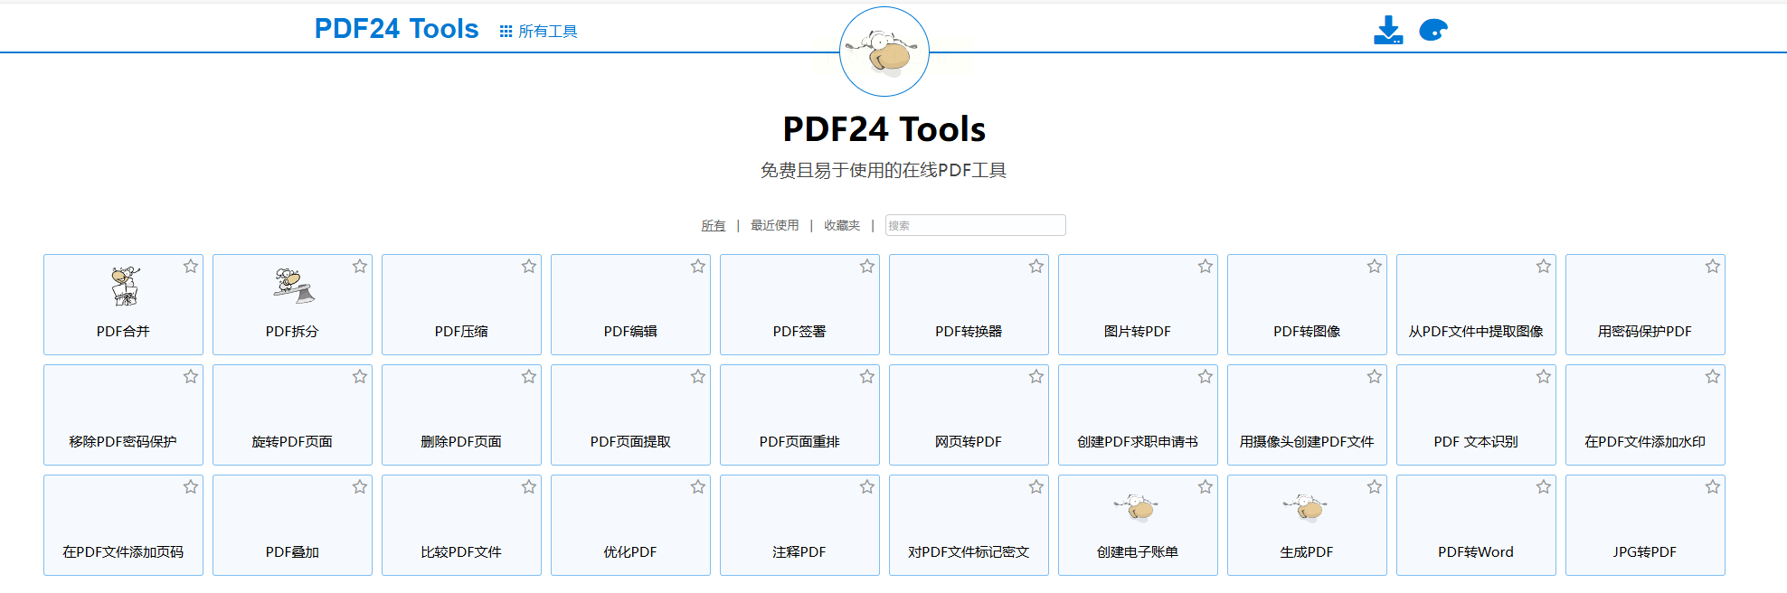The image size is (1787, 593).
Task: Open the PDF压缩 tool
Action: 461,305
